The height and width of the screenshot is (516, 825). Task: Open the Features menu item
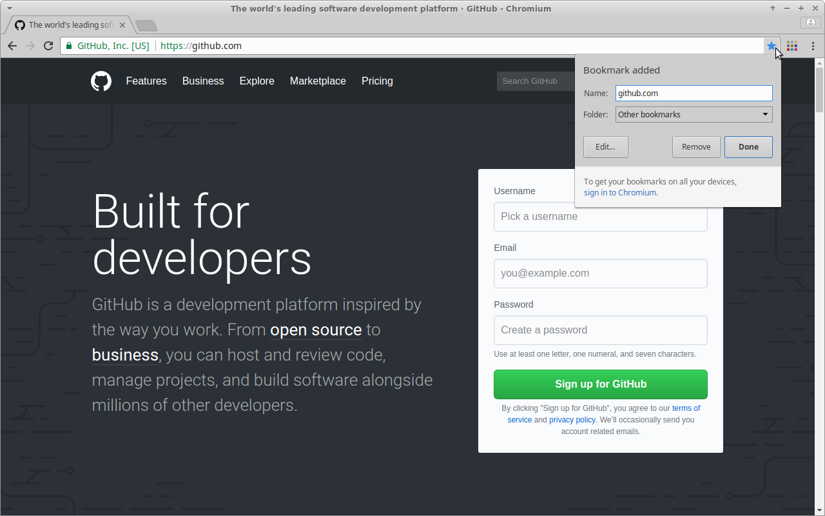point(146,81)
